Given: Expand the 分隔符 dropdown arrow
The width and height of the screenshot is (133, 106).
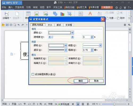Looking at the screenshot, I should [x=10, y=18].
